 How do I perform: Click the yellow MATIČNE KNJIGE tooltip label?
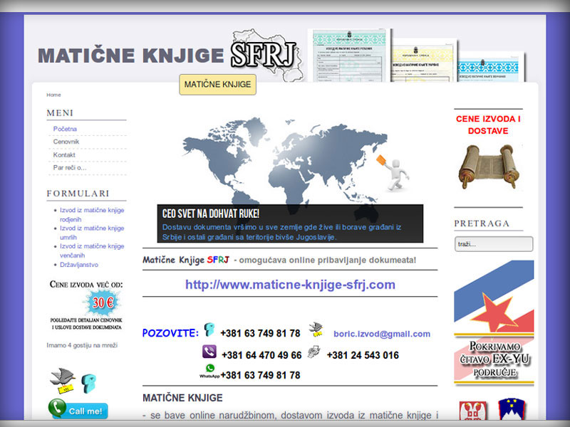pos(217,85)
